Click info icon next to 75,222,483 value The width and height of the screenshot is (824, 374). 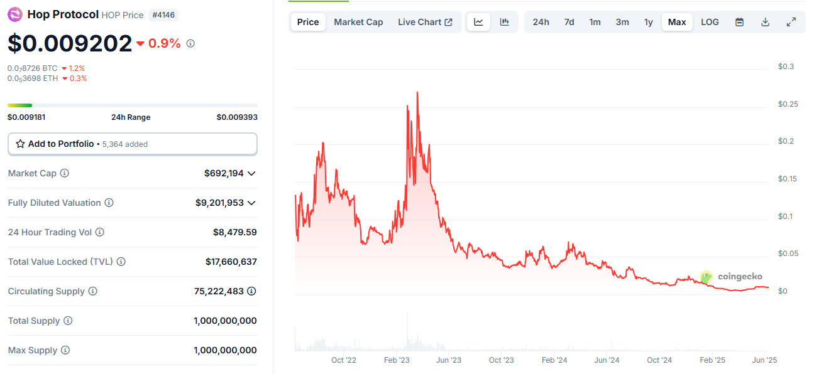pos(251,291)
